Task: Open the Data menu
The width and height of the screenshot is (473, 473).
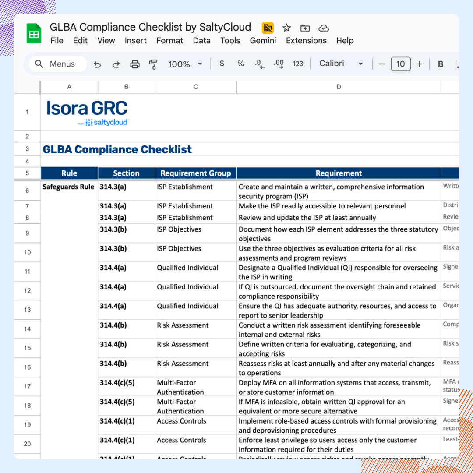Action: click(x=201, y=41)
